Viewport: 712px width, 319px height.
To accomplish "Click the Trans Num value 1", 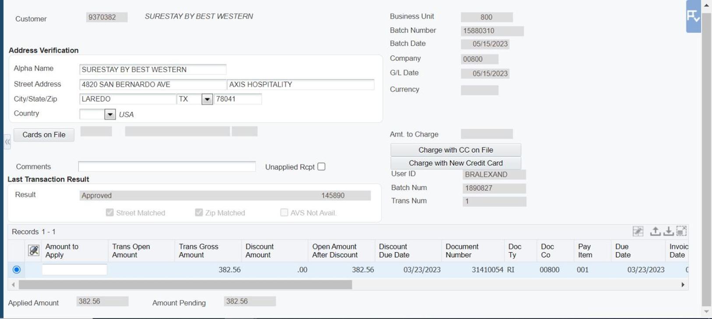I will 495,201.
